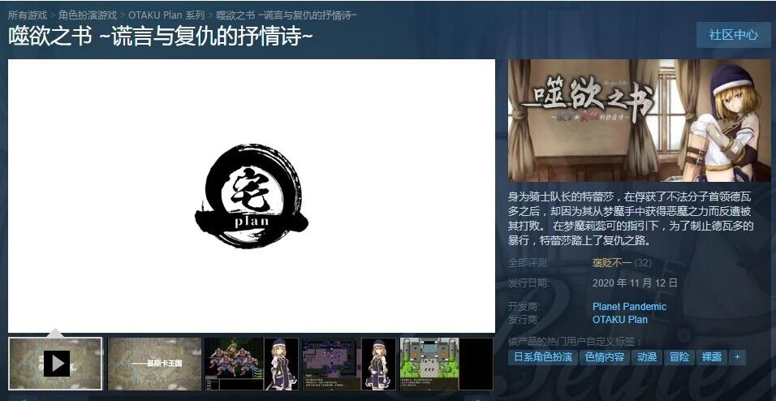Select the battle scene screenshot thumbnail

pos(252,364)
